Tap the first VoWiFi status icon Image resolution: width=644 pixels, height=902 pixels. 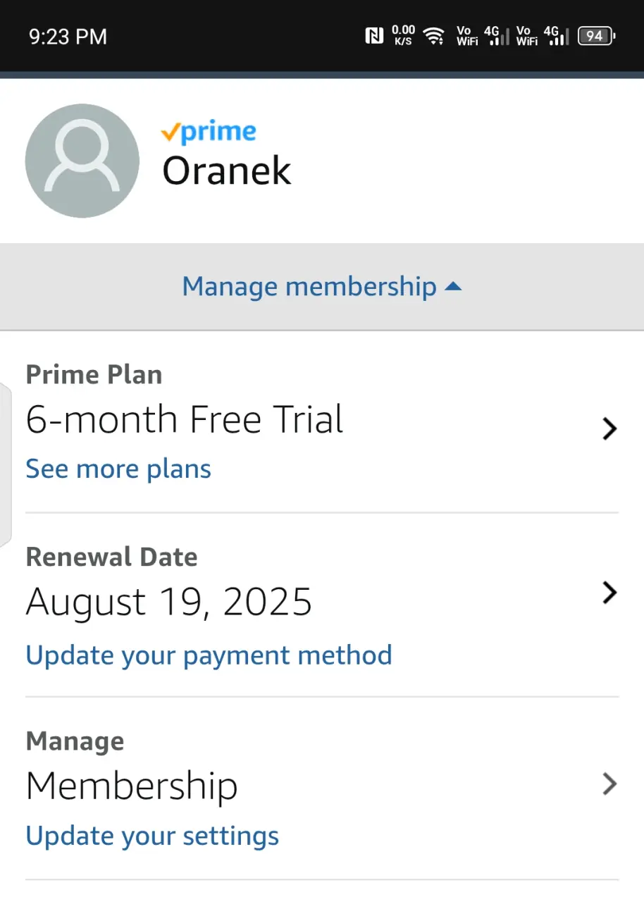tap(466, 36)
